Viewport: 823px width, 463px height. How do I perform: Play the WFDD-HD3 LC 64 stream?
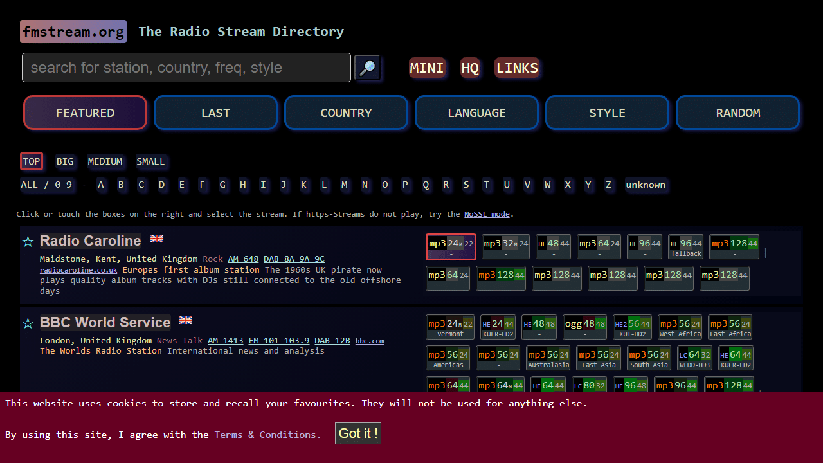click(694, 358)
